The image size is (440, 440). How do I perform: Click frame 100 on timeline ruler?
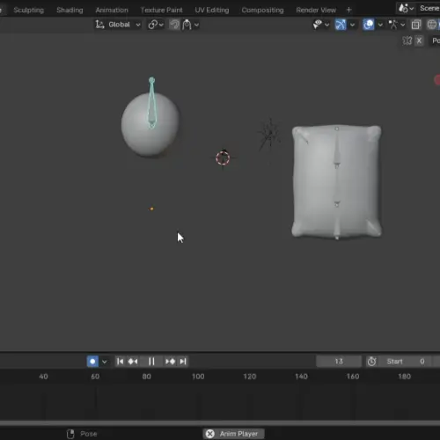[198, 377]
